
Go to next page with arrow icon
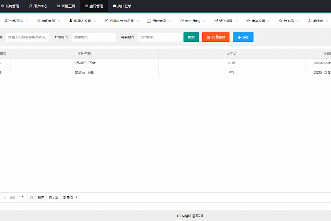click(5, 197)
